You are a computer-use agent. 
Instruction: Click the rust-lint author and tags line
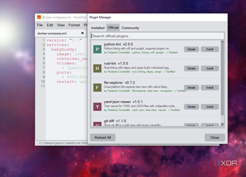click(x=140, y=72)
